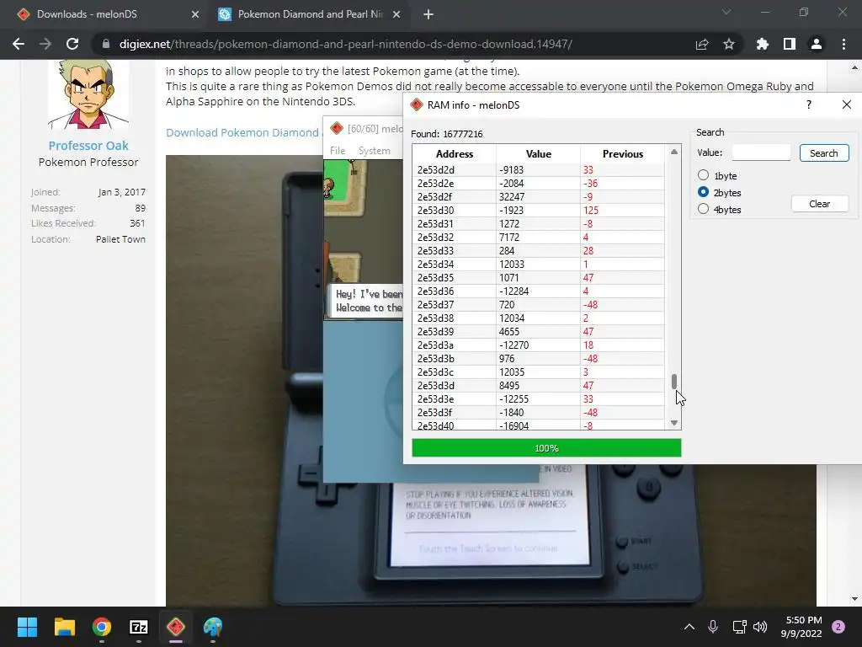Open Paint from the taskbar
The image size is (862, 647).
pos(213,627)
